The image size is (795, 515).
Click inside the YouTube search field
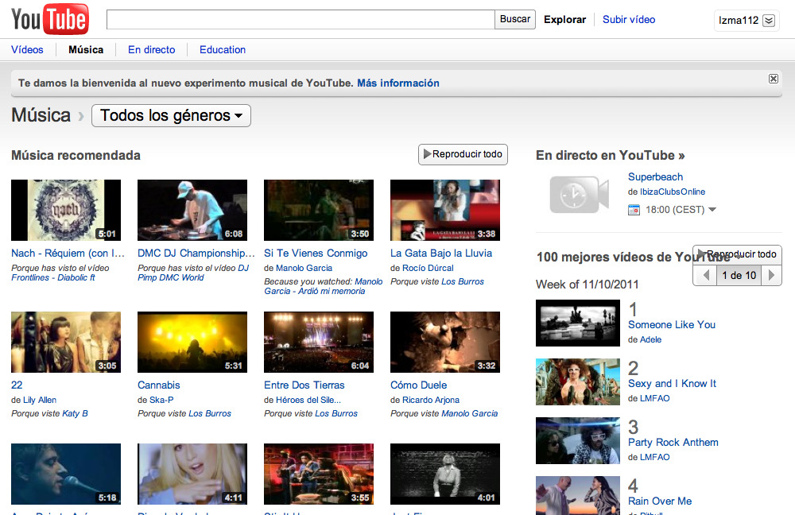[301, 20]
